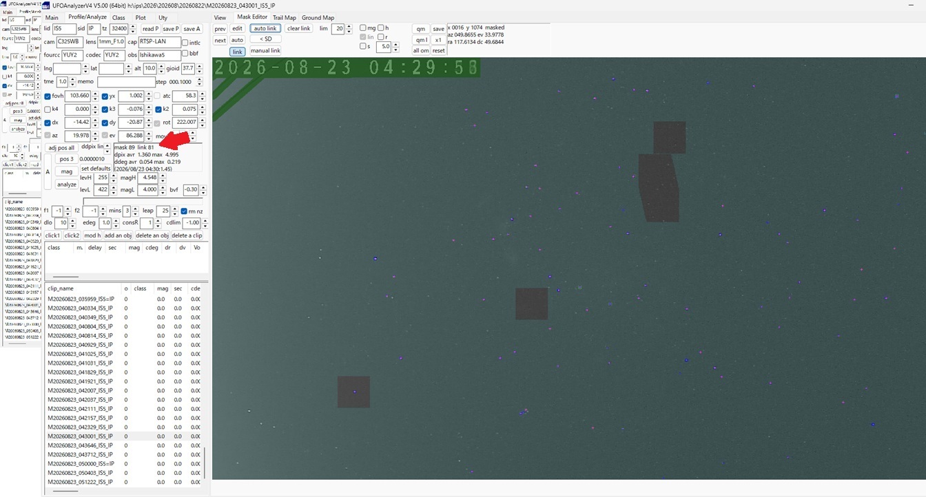The width and height of the screenshot is (926, 497).
Task: Click the delete an obj button
Action: pos(152,235)
